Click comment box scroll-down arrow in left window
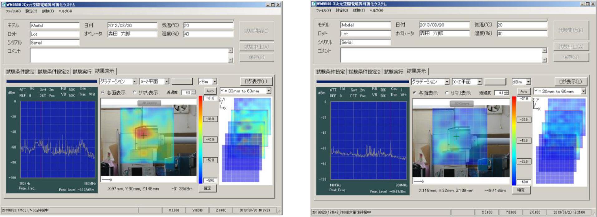Viewport: 597px width, 217px height. (x=231, y=60)
